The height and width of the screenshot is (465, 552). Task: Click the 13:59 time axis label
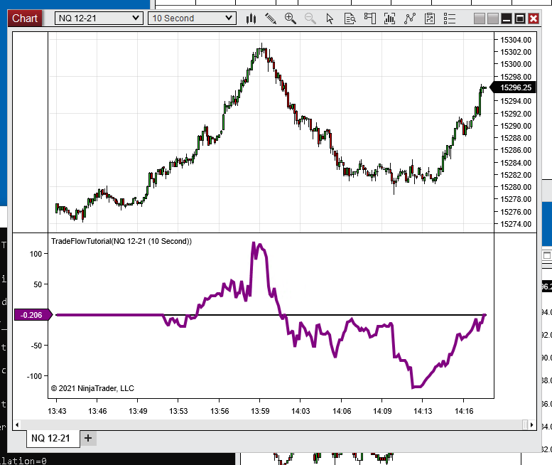260,411
